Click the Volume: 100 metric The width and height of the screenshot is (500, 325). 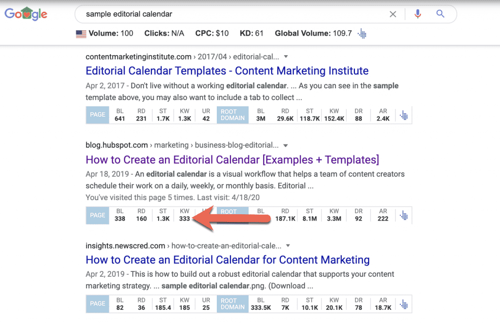[111, 34]
